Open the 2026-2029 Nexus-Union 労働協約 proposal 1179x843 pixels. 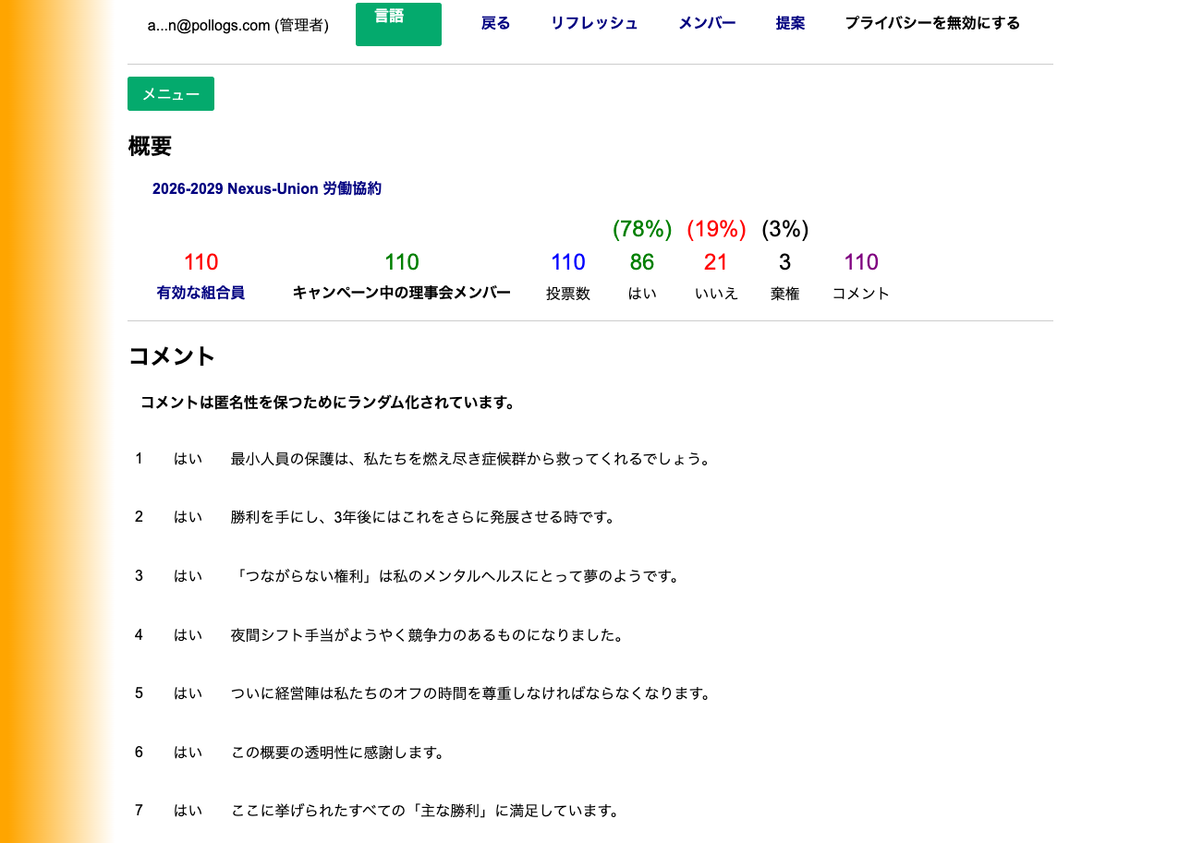tap(266, 188)
